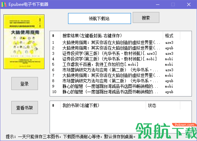This screenshot has height=141, width=197.
Task: Click the 状态 column header
Action: (163, 105)
